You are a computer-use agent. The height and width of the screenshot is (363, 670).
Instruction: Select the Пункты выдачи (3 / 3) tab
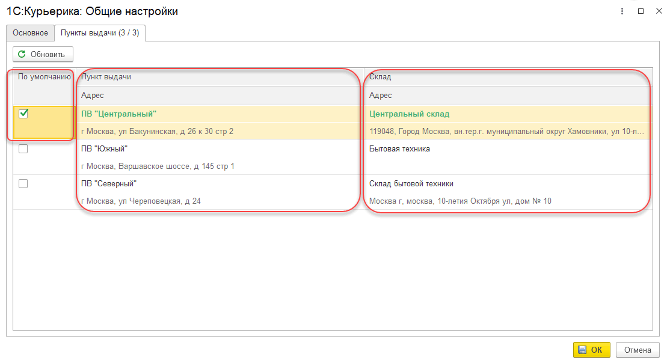pyautogui.click(x=100, y=32)
